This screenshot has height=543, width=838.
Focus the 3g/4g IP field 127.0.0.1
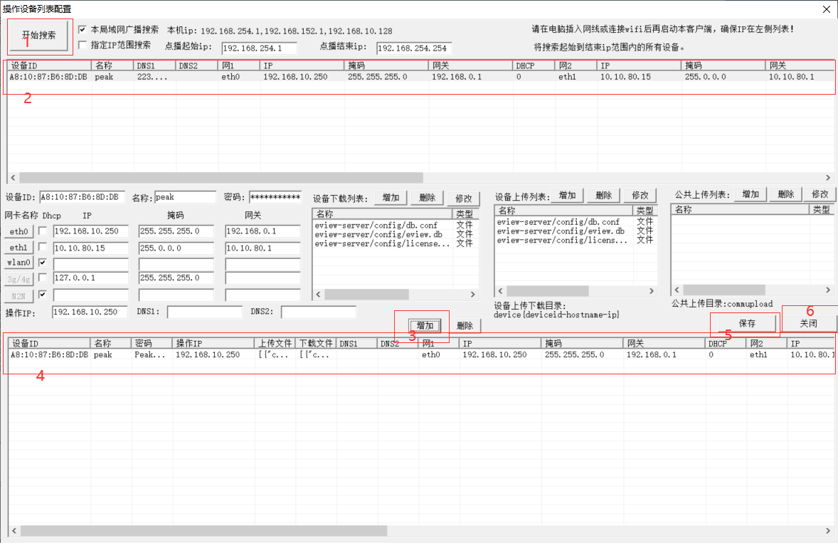click(91, 278)
